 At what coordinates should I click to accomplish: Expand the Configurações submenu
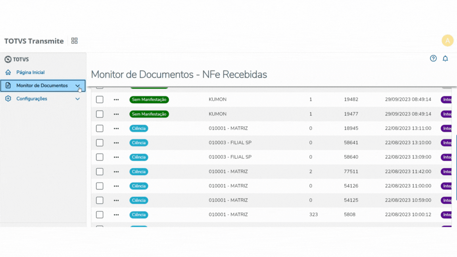78,99
